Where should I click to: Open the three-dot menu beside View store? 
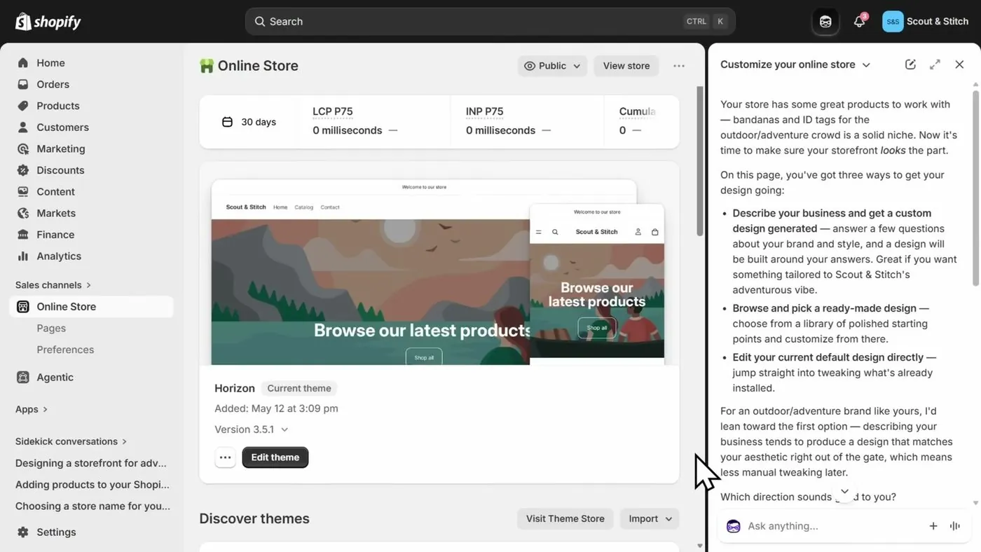click(678, 66)
